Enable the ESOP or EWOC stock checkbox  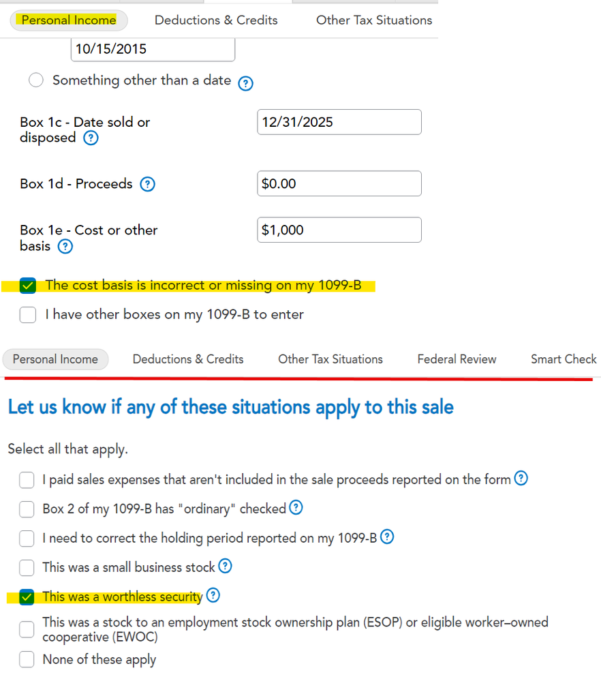tap(26, 629)
